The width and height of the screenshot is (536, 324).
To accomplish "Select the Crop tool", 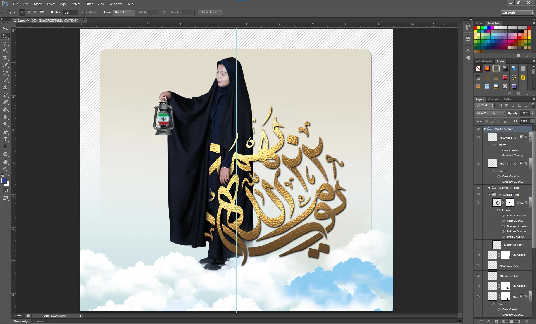I will coord(5,58).
